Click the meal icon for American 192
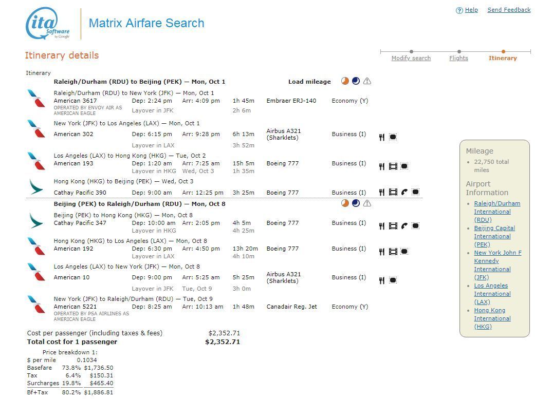This screenshot has height=399, width=552. click(x=381, y=252)
